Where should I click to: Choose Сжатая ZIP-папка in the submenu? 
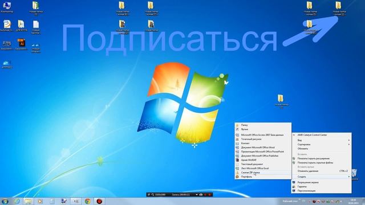263,173
